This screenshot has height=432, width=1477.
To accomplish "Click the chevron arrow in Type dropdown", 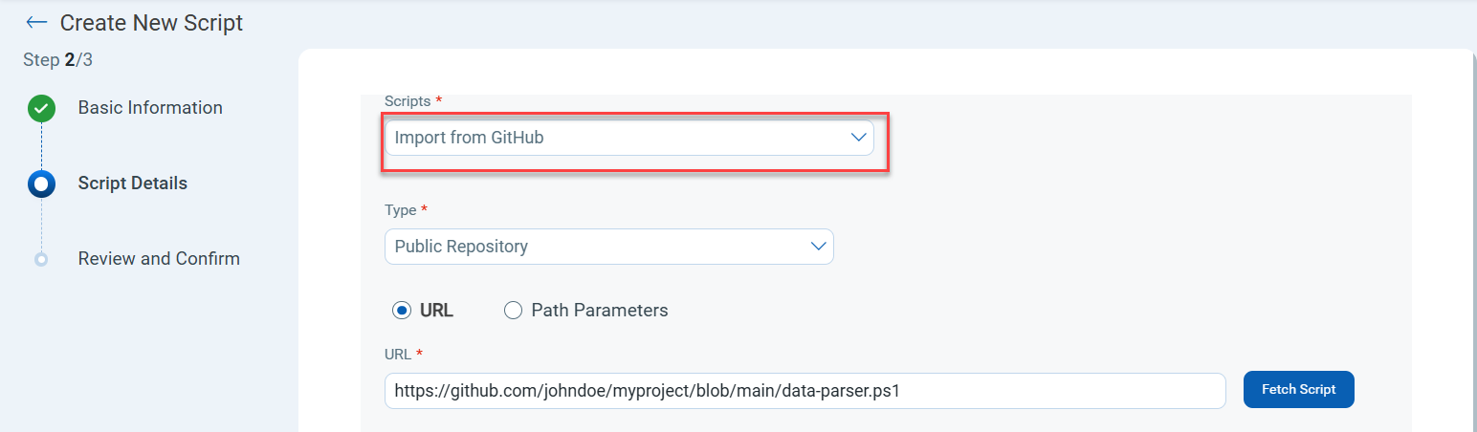I will [818, 247].
